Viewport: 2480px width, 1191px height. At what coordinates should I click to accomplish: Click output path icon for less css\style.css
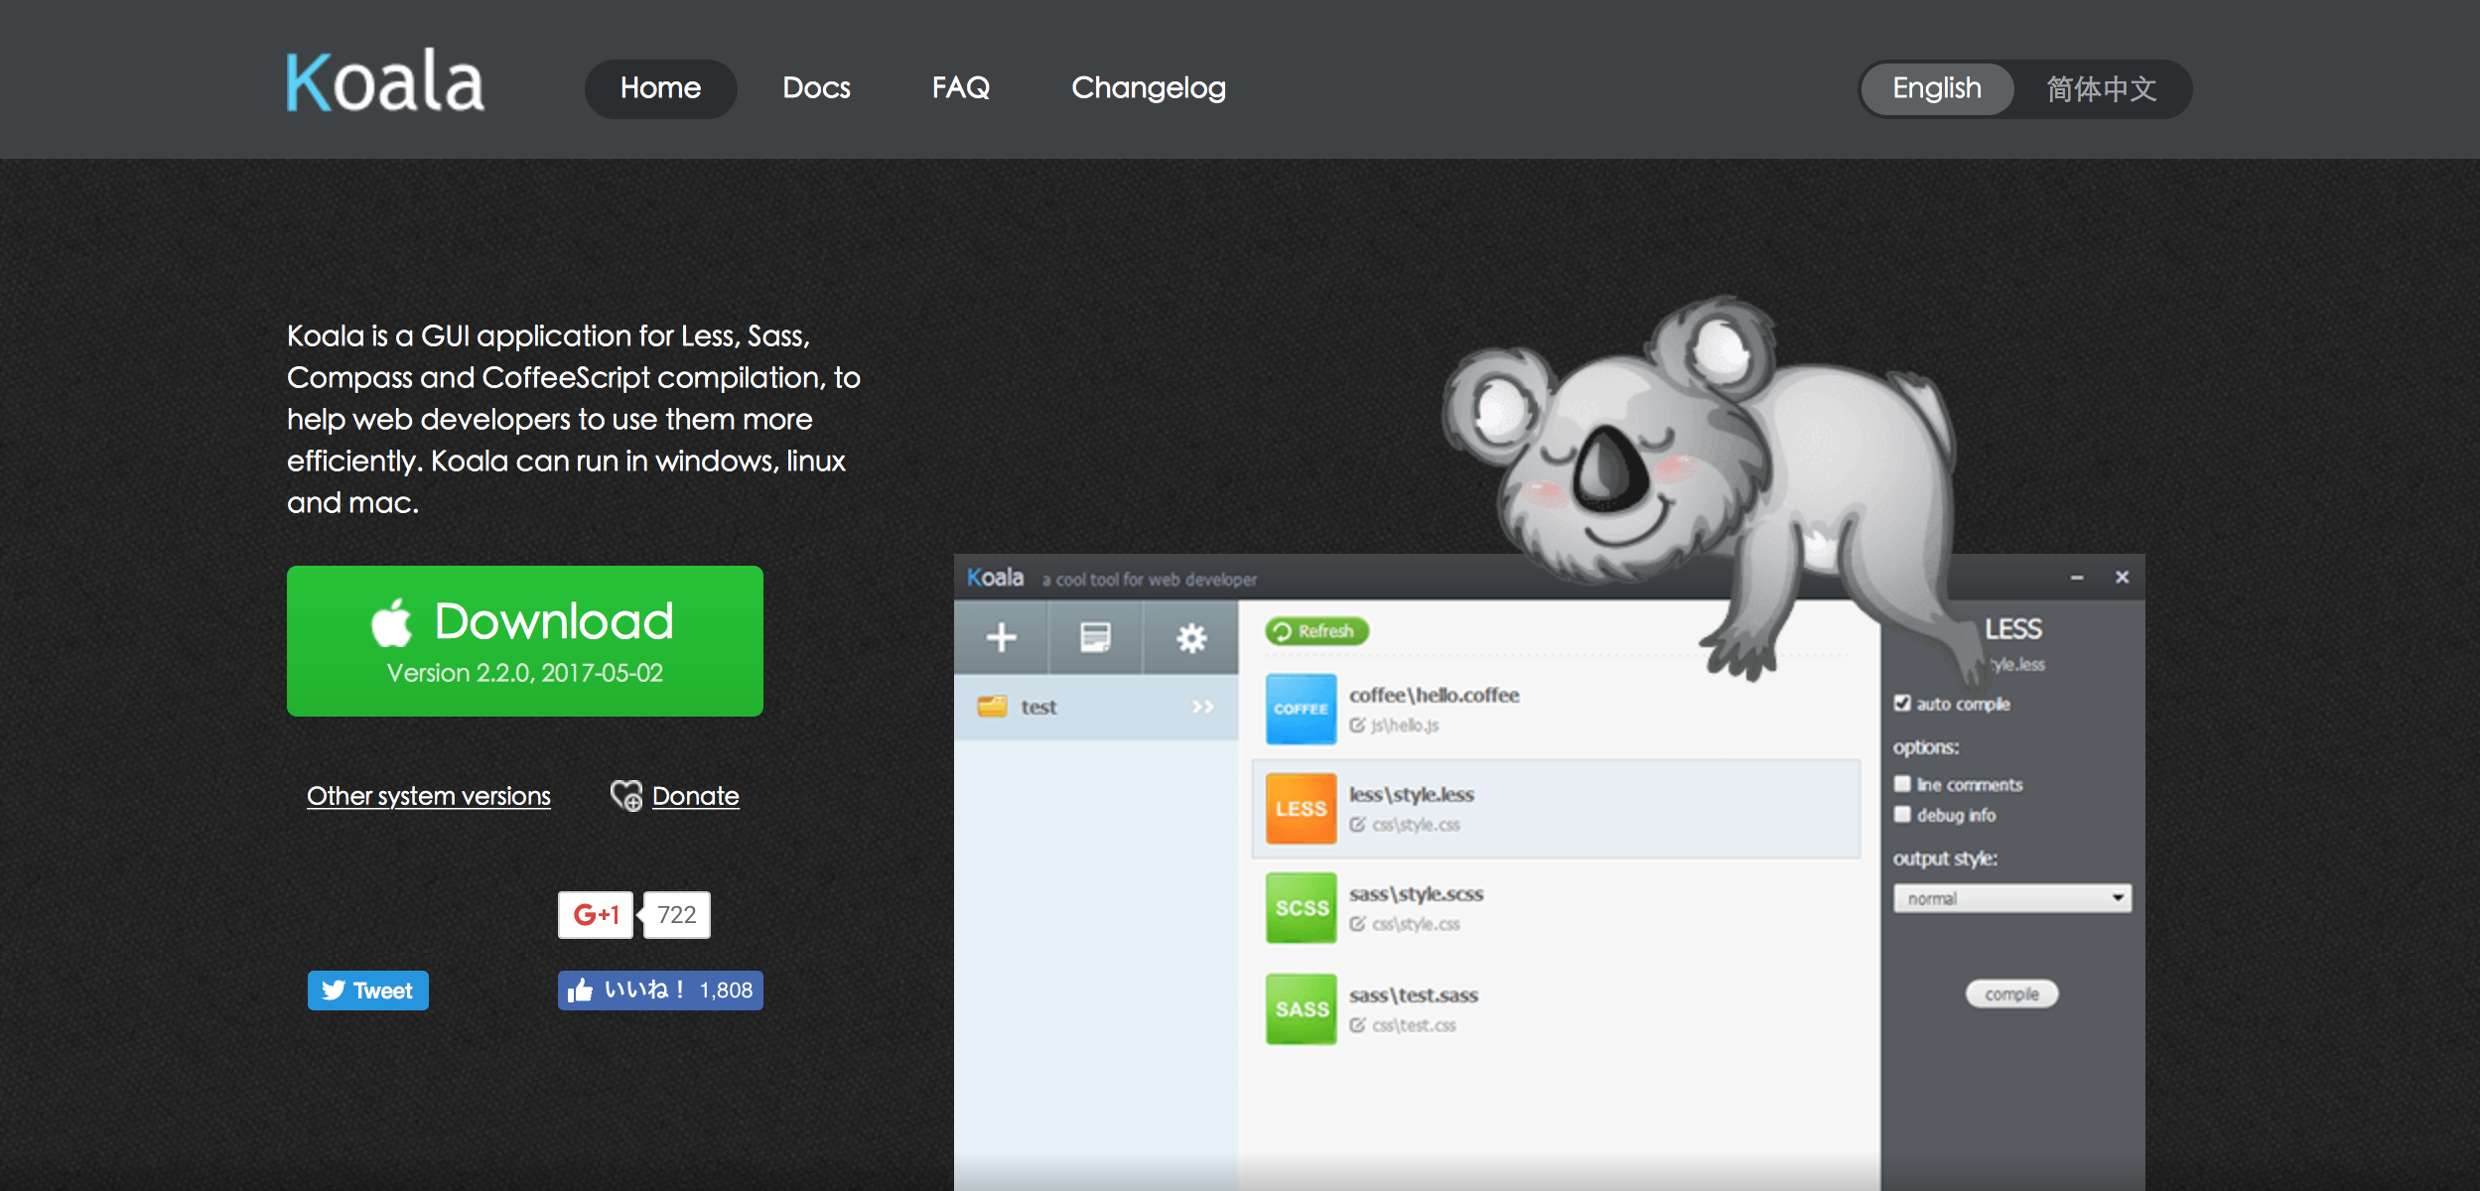coord(1357,825)
